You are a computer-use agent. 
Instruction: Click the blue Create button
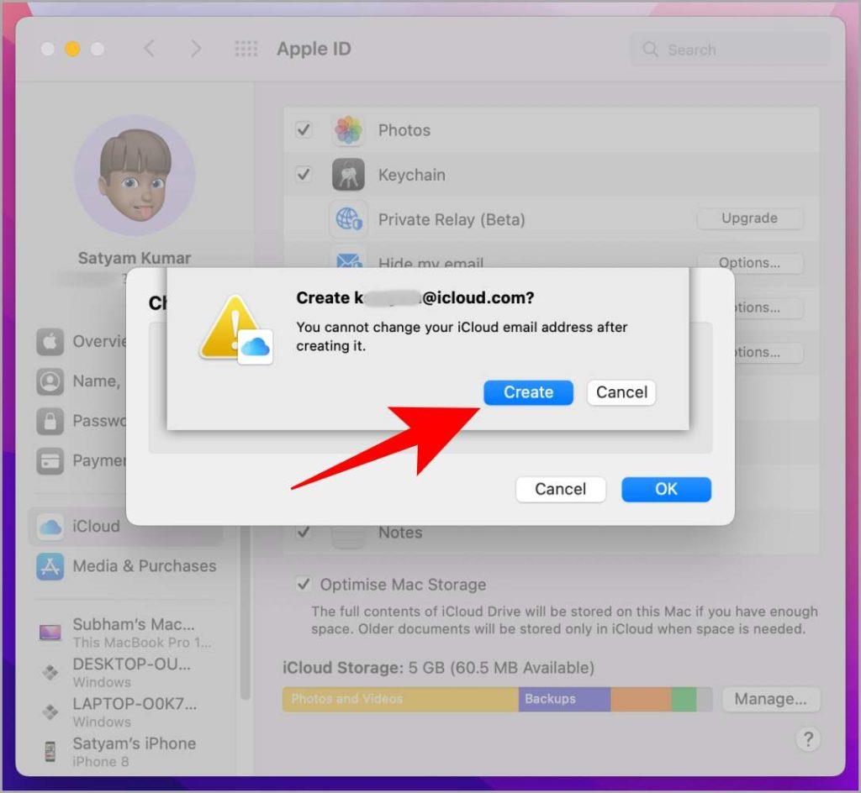528,392
